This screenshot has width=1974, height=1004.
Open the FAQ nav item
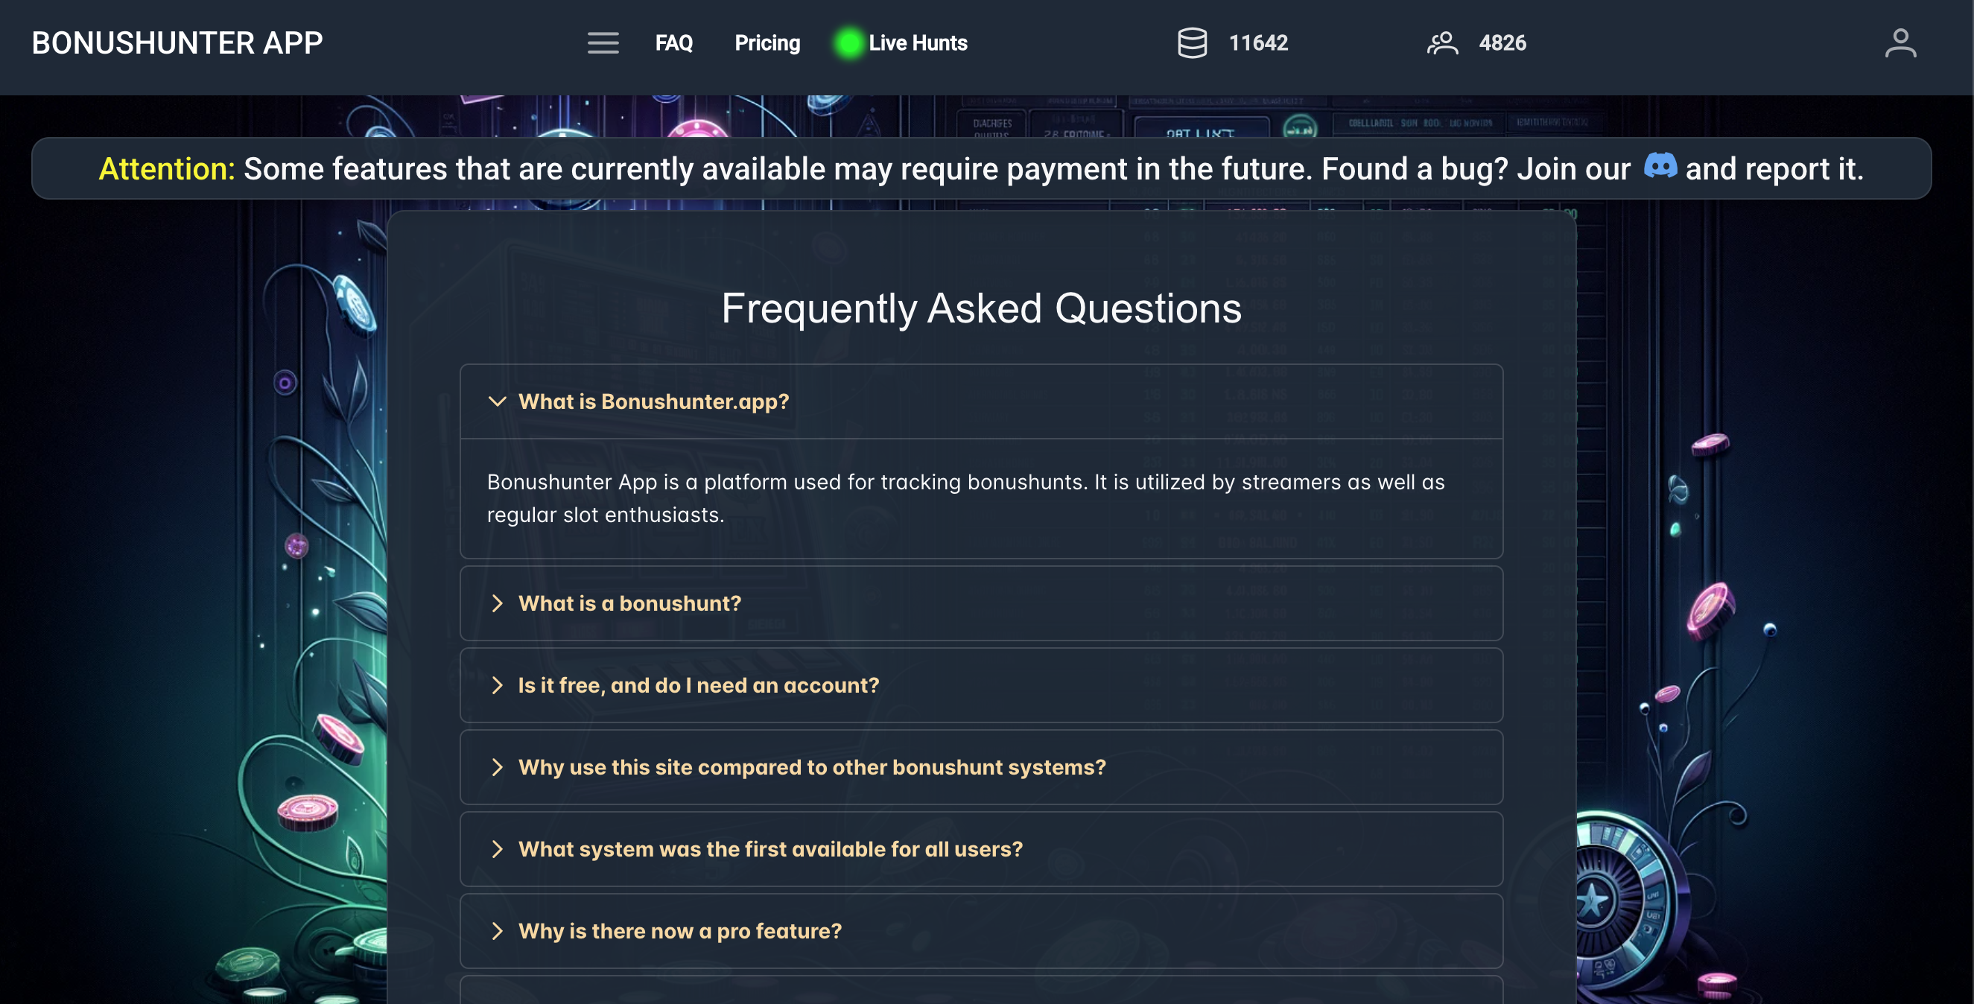tap(673, 43)
